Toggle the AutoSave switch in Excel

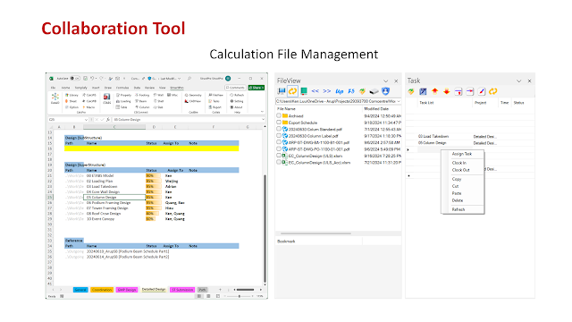[75, 79]
